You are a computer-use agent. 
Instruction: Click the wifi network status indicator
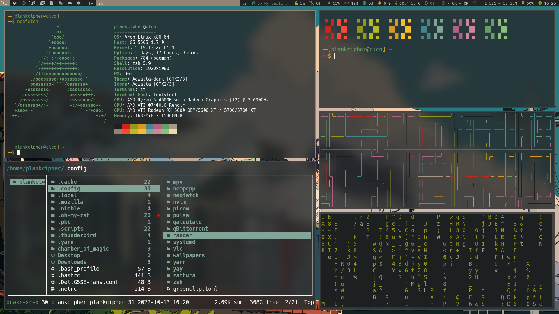point(475,3)
